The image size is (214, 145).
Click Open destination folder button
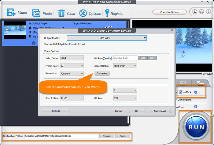point(123,136)
